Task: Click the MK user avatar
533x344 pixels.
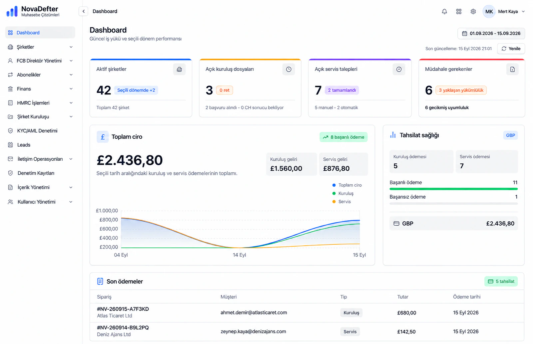Action: pos(489,11)
